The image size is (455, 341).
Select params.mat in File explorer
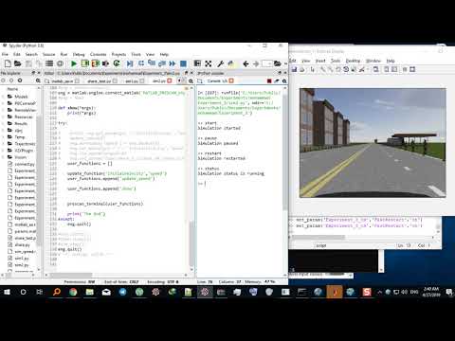click(22, 231)
